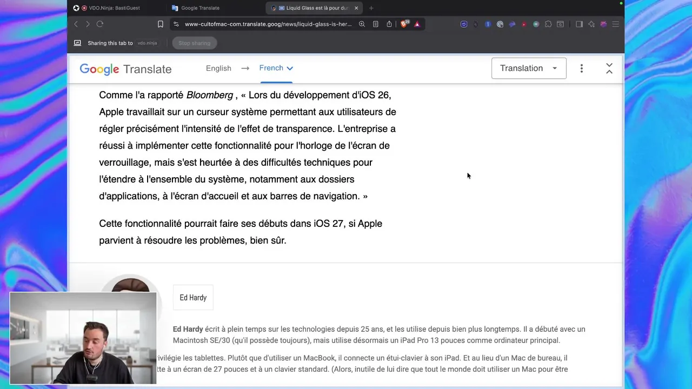
Task: Open Brave Rewards triangle icon
Action: pyautogui.click(x=417, y=24)
